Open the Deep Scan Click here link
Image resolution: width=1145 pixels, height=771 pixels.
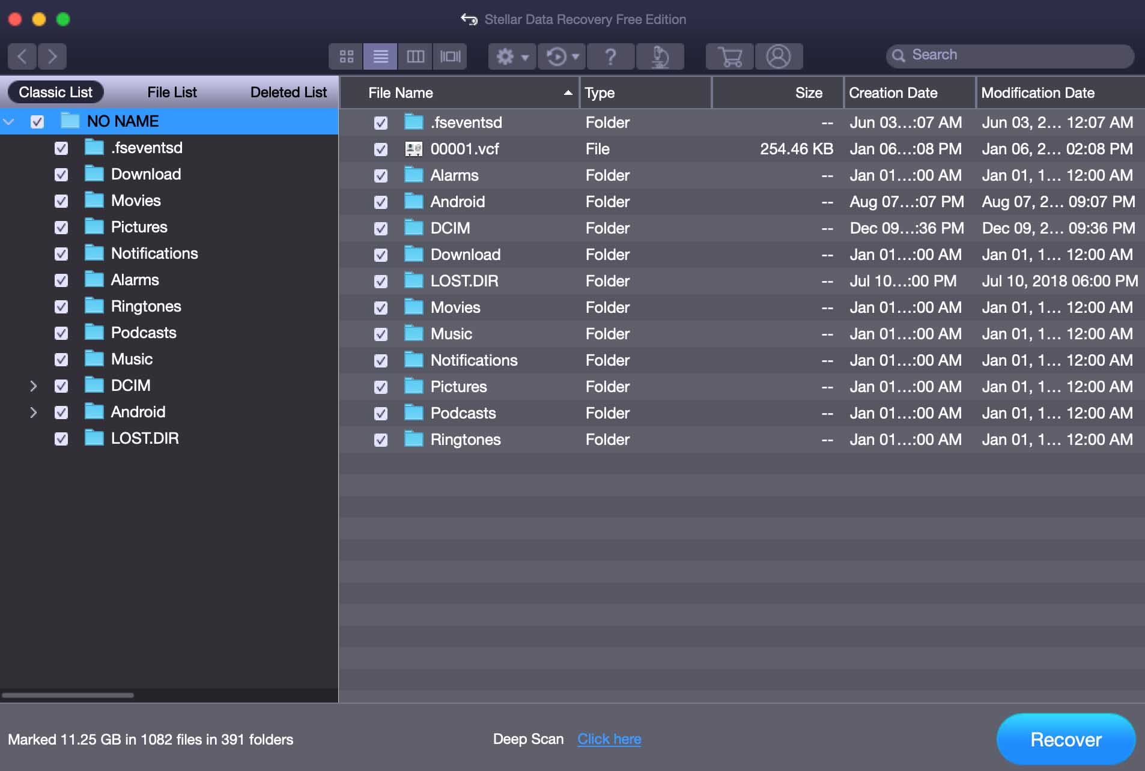(x=609, y=739)
